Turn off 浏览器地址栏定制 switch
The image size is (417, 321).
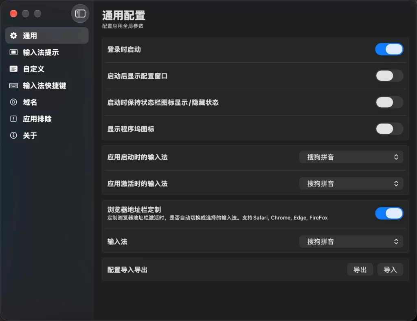pyautogui.click(x=389, y=214)
